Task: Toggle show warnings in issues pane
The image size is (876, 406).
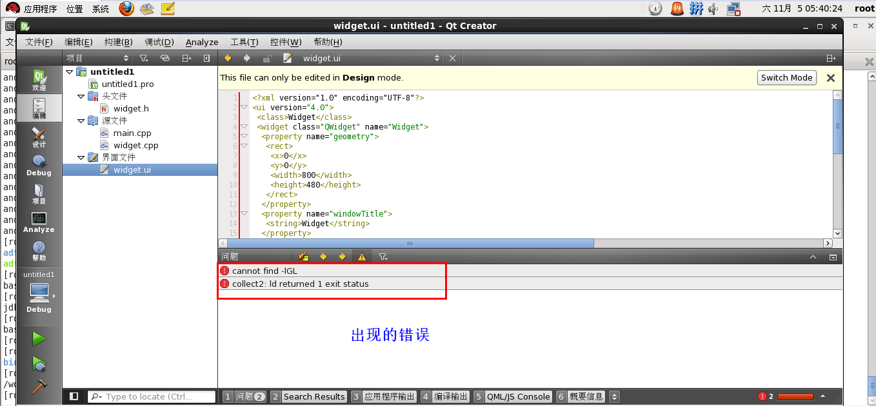Action: (x=361, y=256)
